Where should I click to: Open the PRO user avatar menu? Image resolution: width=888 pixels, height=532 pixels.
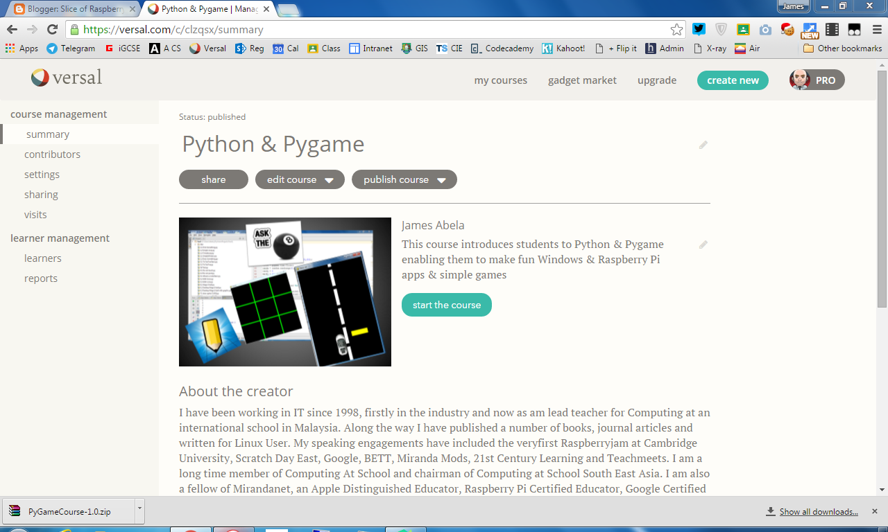click(817, 80)
